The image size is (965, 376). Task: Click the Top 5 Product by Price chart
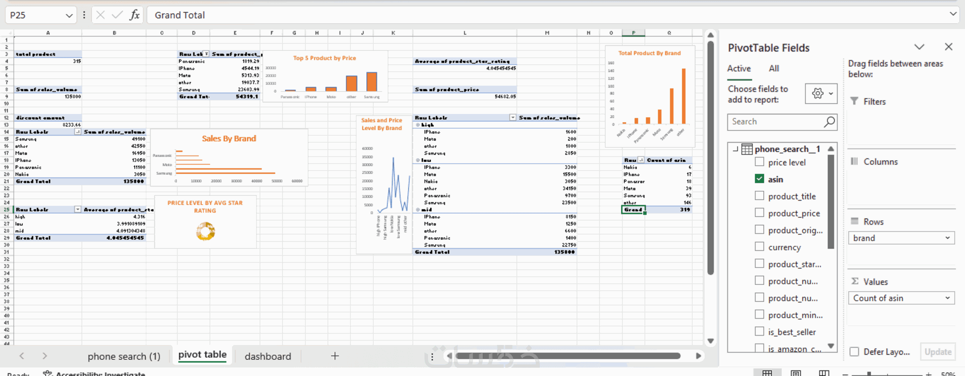tap(325, 76)
